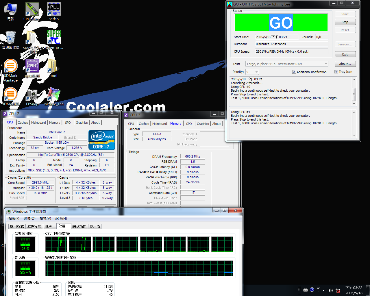Image resolution: width=370 pixels, height=296 pixels.
Task: Click the blue help tray icon
Action: click(x=312, y=290)
